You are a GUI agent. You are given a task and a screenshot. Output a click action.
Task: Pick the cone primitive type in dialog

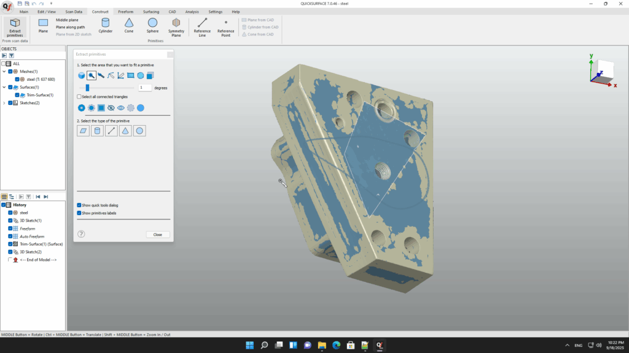[x=125, y=131]
